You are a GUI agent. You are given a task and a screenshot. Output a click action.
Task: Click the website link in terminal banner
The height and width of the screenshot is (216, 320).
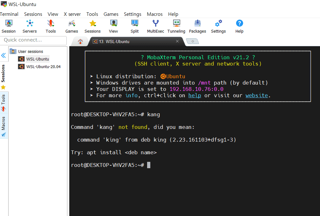coord(256,95)
